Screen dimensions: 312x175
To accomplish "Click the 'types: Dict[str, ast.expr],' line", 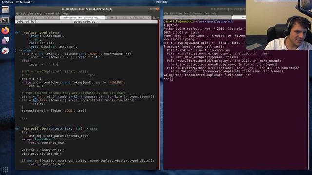I will (x=53, y=47).
